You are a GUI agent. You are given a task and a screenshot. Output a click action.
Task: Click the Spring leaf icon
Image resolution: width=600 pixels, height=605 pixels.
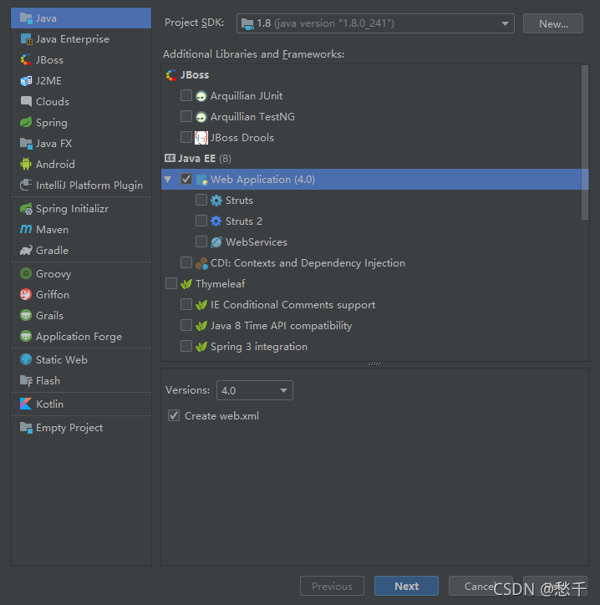[26, 122]
